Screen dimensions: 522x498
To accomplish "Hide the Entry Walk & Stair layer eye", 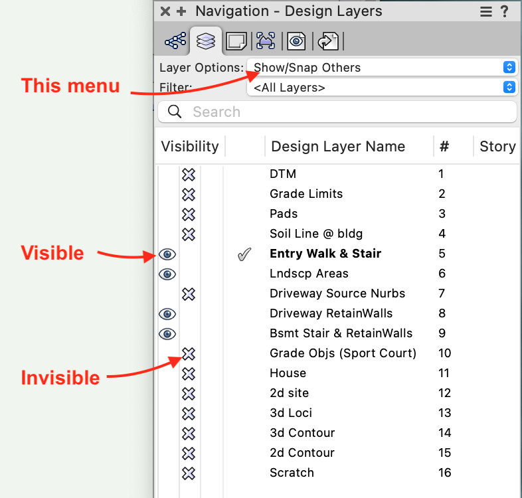I will click(x=167, y=254).
